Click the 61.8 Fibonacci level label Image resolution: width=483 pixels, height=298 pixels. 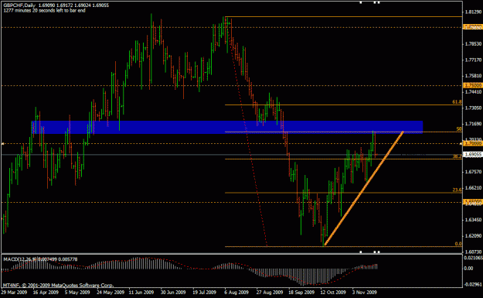457,102
